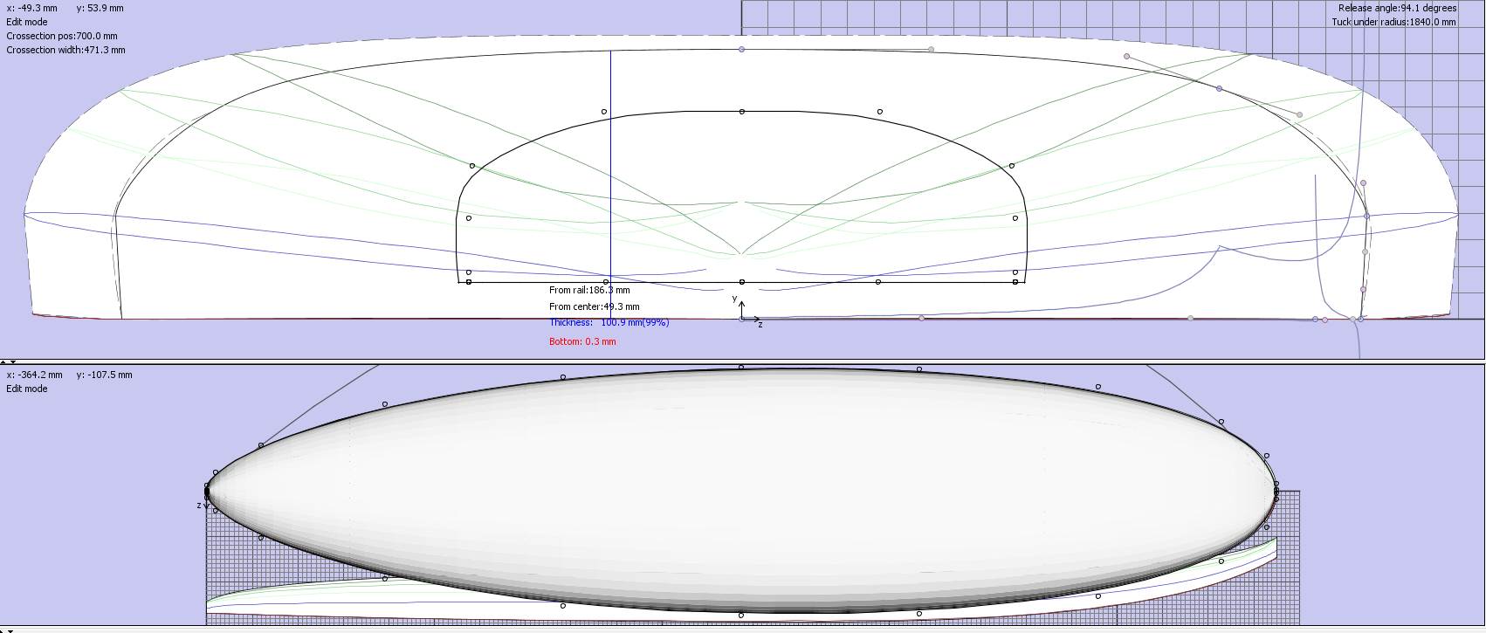Click the Release angle readout text
This screenshot has height=633, width=1486.
click(x=1397, y=8)
